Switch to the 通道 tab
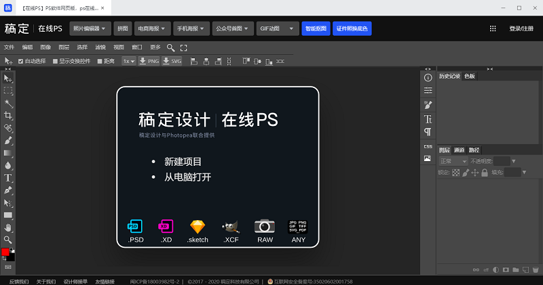Viewport: 543px width, 285px height. coord(460,150)
